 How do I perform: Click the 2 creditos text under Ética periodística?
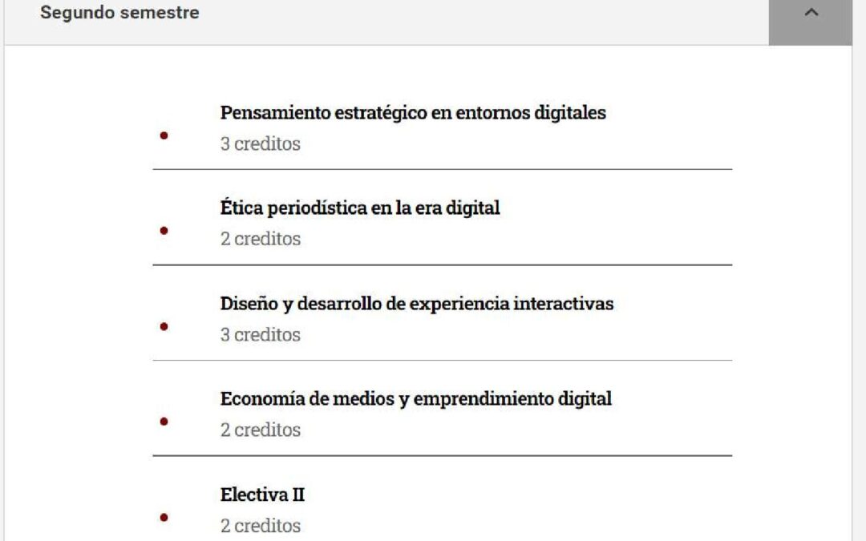click(261, 239)
